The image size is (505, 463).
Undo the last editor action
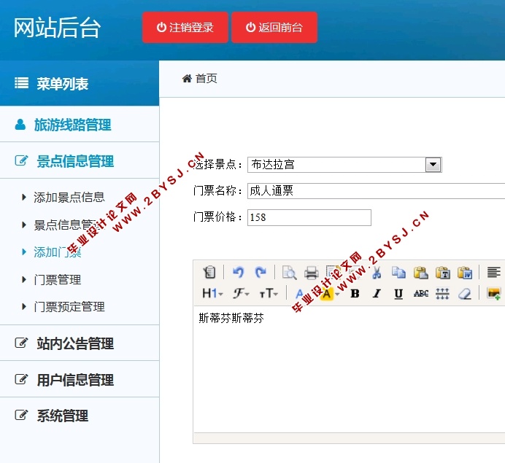[239, 272]
